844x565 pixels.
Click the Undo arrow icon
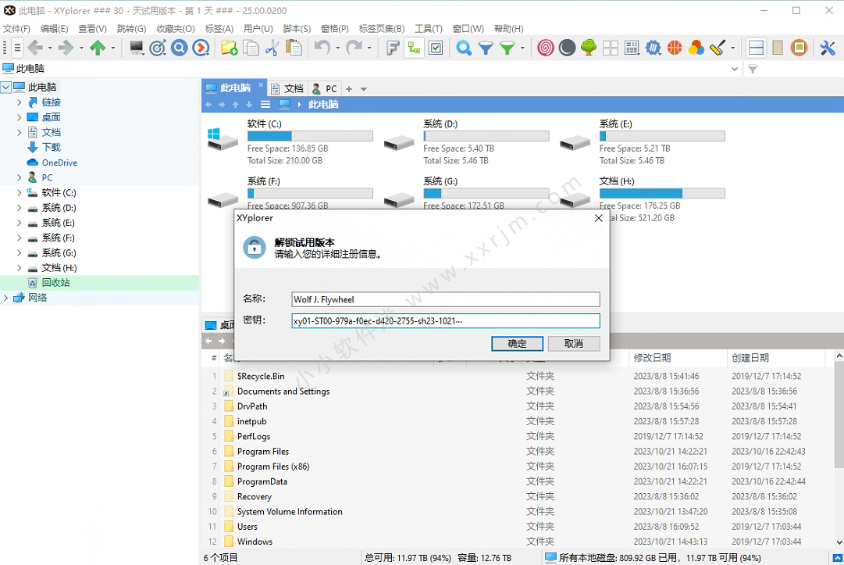click(322, 48)
